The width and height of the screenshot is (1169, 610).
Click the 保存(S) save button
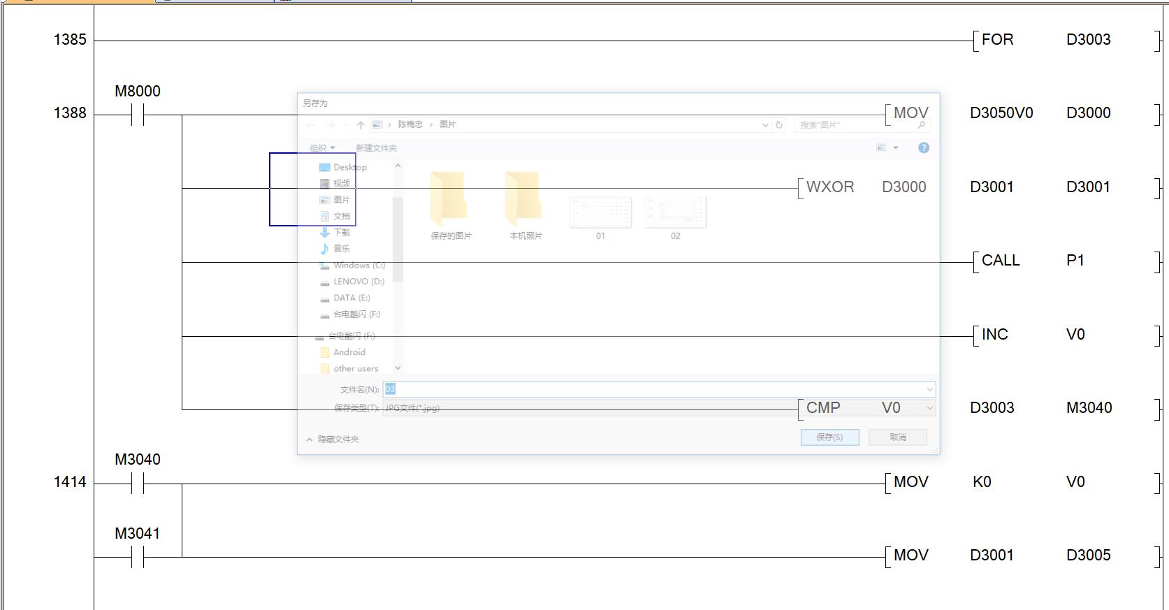(829, 437)
